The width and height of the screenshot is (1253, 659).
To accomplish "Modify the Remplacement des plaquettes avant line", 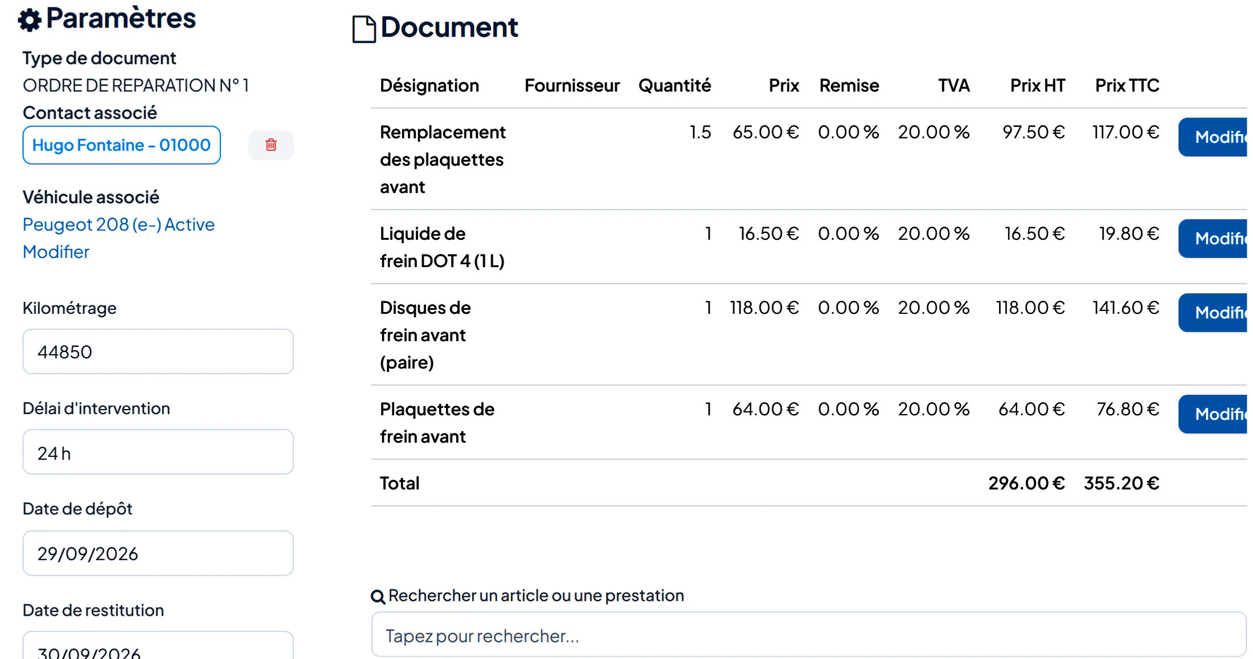I will 1213,137.
